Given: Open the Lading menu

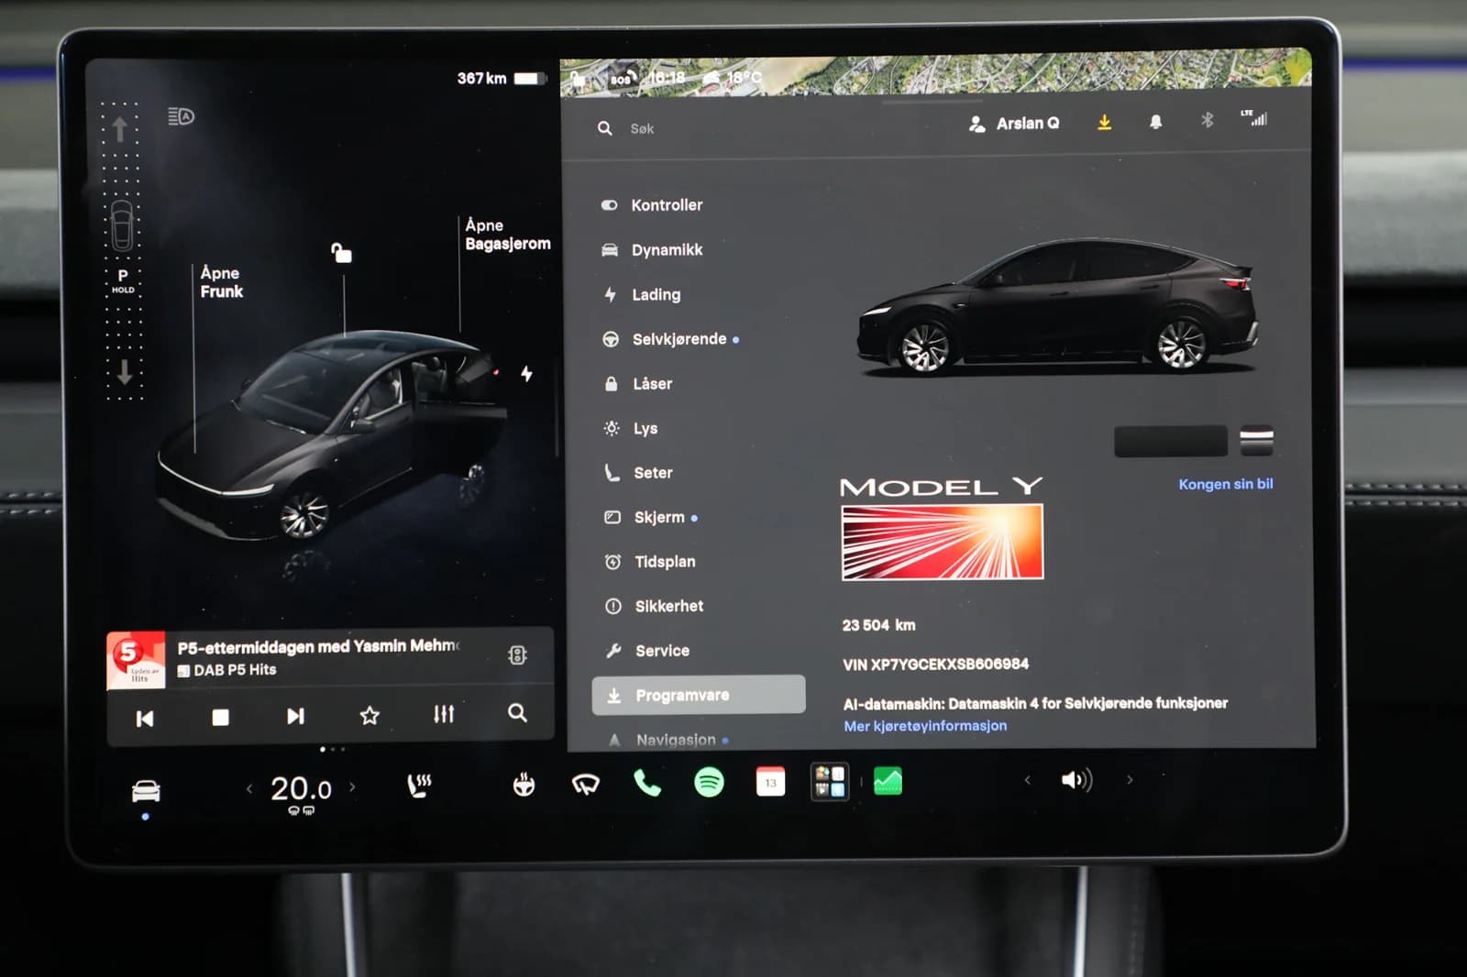Looking at the screenshot, I should pyautogui.click(x=642, y=295).
